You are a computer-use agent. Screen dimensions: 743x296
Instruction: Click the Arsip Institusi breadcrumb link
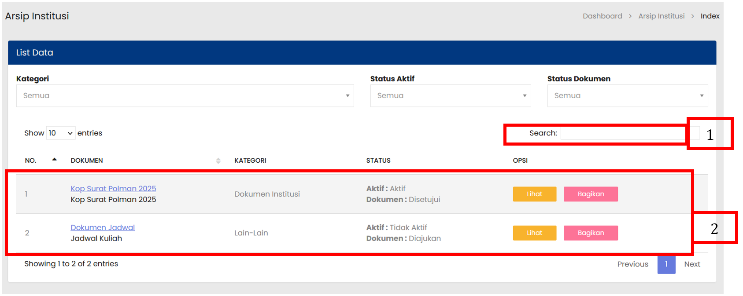click(661, 16)
